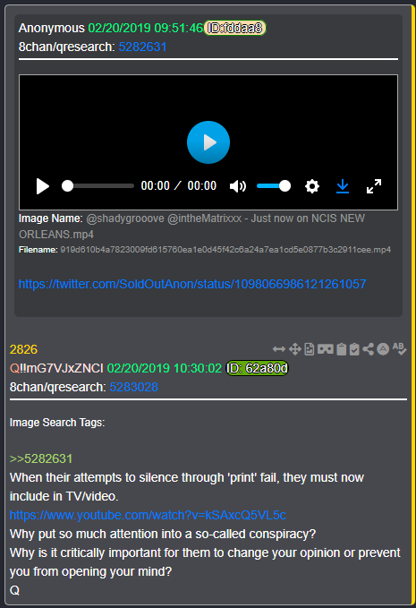Click the ID: 62a80d badge

[x=257, y=368]
